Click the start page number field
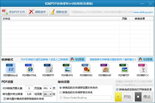155x103 pixels. [x=29, y=88]
